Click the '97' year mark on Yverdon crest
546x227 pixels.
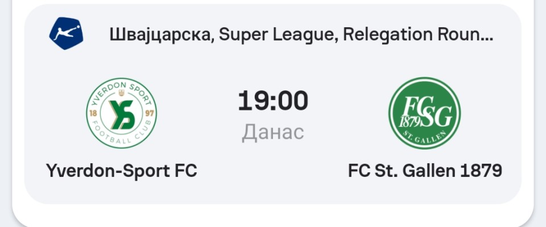coord(150,114)
